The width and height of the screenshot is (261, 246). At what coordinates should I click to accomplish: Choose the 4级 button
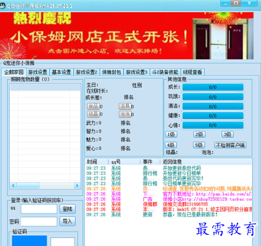click(x=171, y=145)
